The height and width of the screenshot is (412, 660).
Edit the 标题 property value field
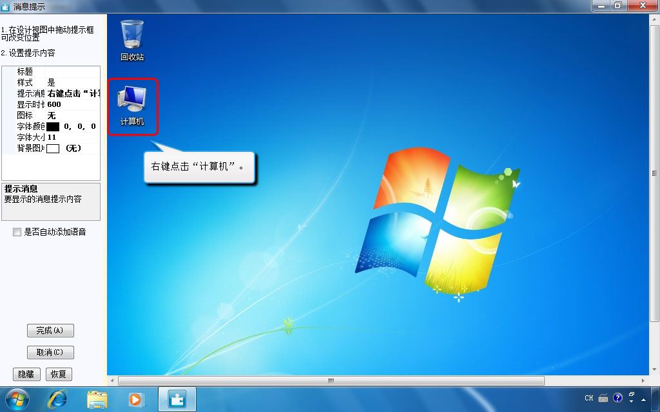click(73, 71)
